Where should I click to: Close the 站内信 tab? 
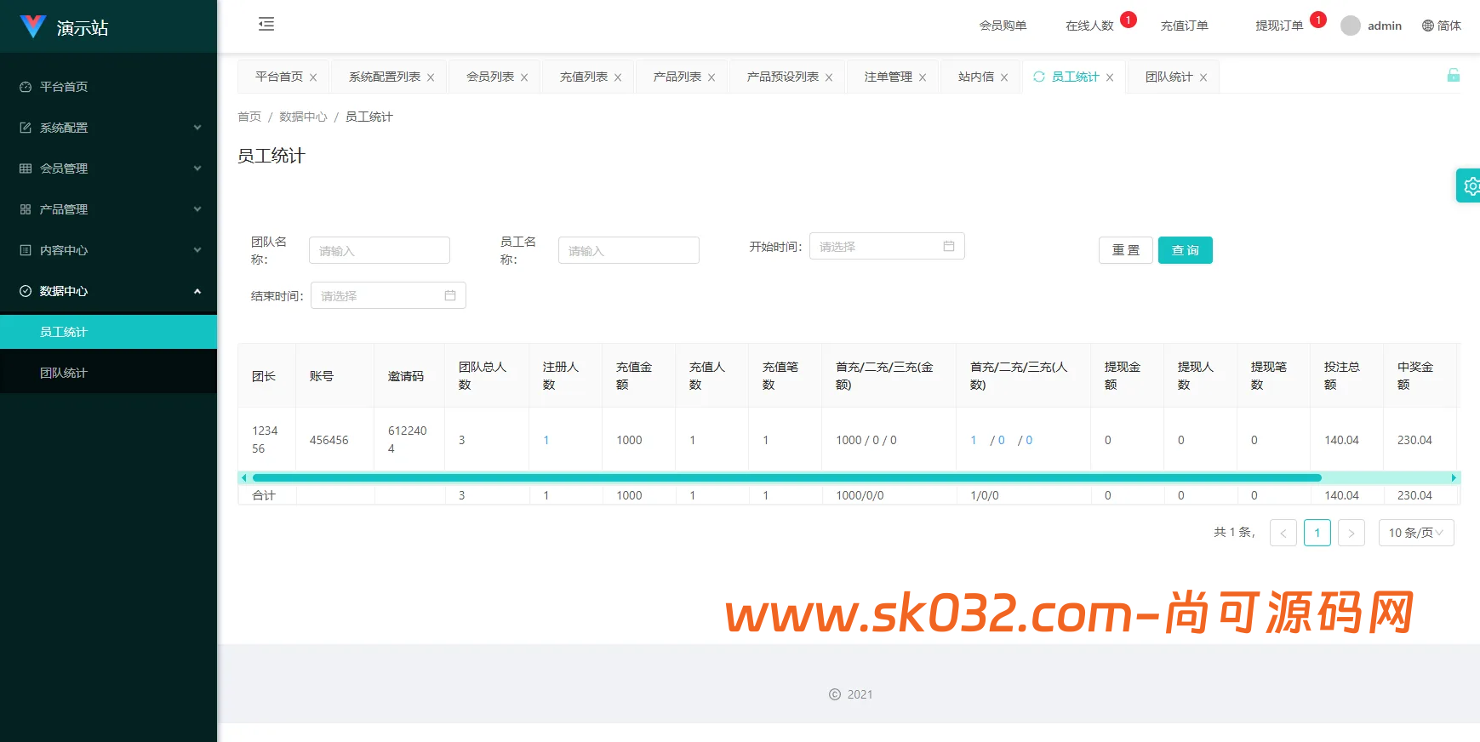(x=1004, y=77)
